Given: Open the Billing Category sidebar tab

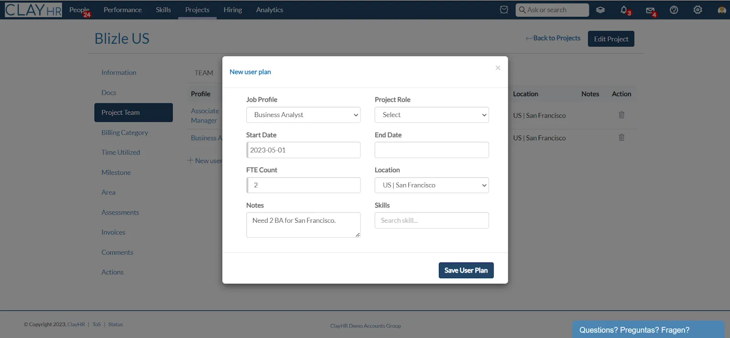Looking at the screenshot, I should click(x=125, y=133).
